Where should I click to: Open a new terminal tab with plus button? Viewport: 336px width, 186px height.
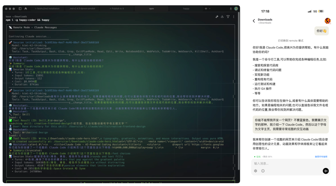click(206, 9)
